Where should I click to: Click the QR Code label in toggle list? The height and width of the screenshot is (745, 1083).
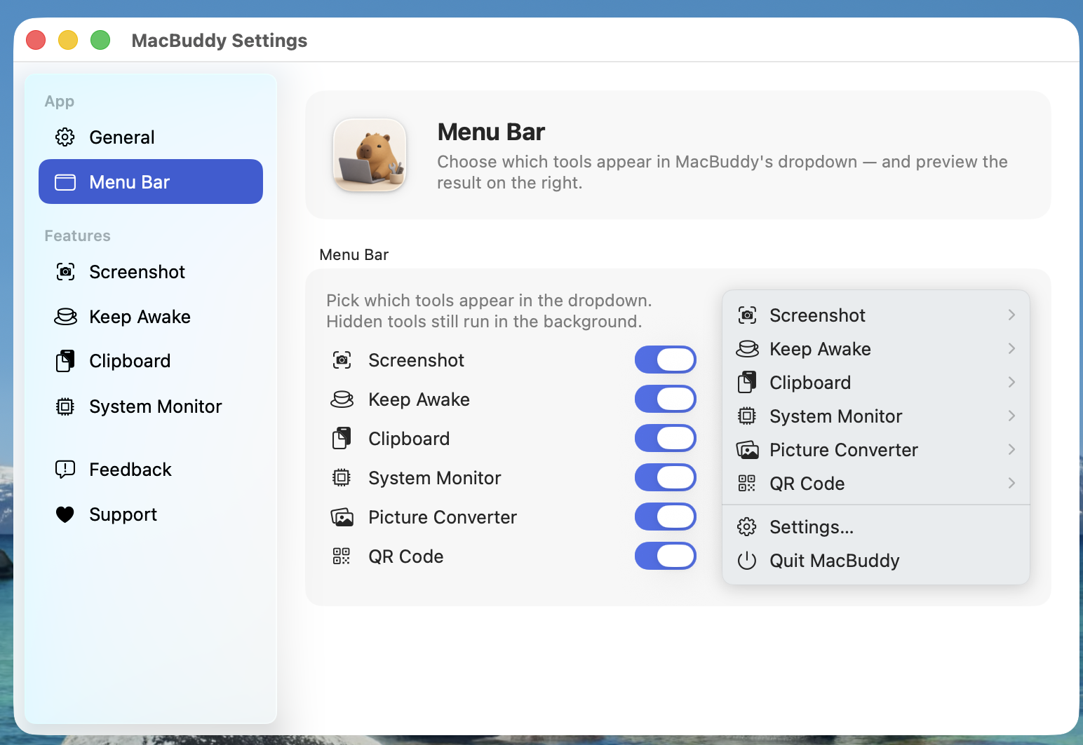tap(406, 556)
